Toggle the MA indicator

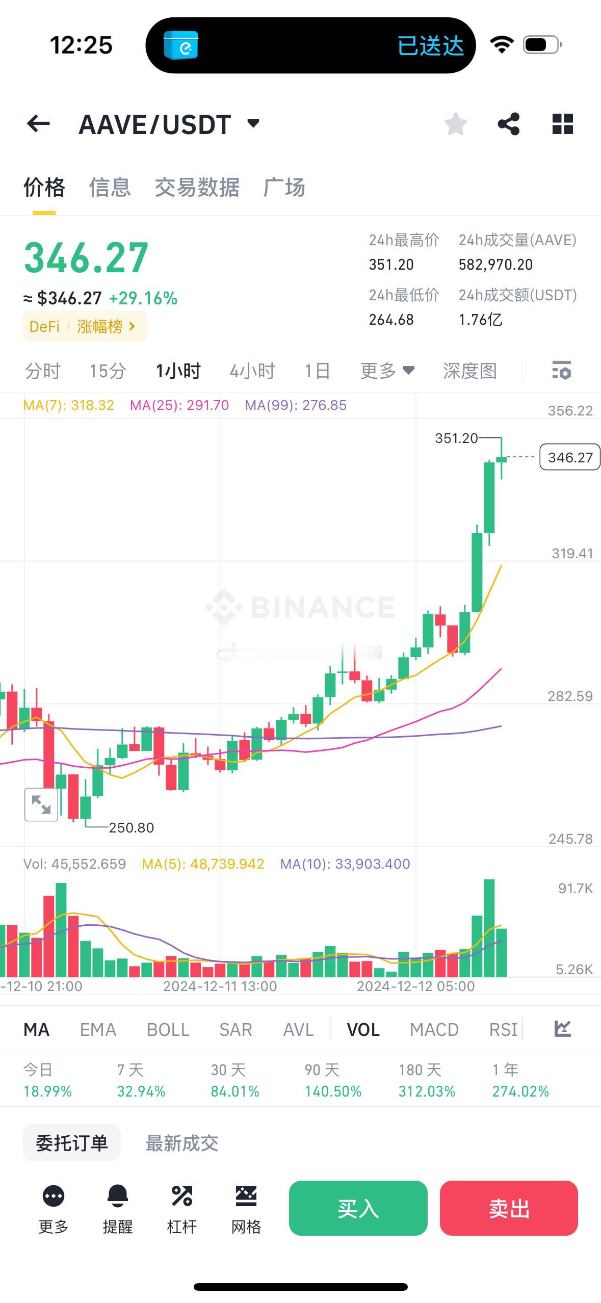coord(36,1029)
